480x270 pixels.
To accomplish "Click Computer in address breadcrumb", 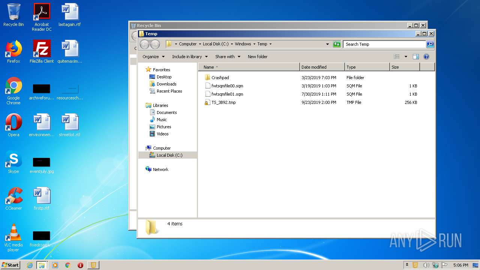I will tap(187, 44).
